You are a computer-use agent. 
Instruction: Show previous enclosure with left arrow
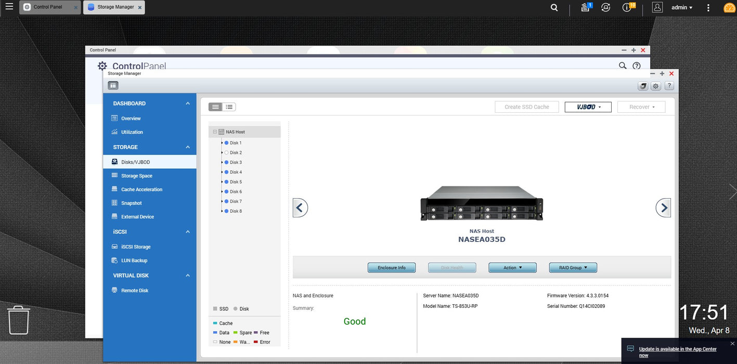[x=300, y=208]
